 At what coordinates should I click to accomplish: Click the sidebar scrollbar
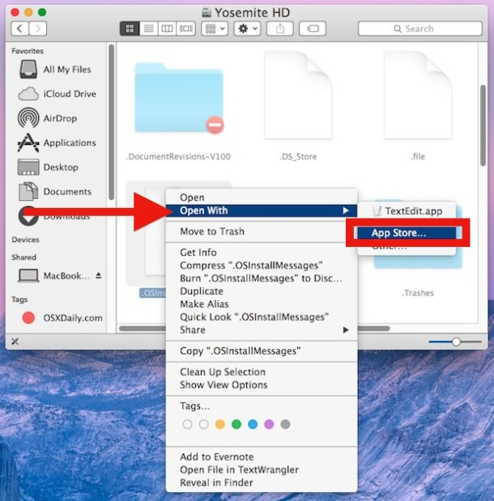(x=112, y=122)
